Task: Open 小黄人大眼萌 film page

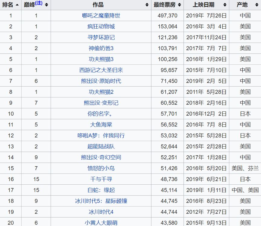Action: pos(101,223)
